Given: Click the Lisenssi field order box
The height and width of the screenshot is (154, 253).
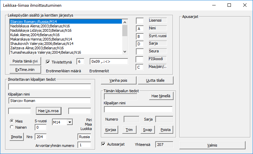Looking at the screenshot, I should (x=140, y=21).
